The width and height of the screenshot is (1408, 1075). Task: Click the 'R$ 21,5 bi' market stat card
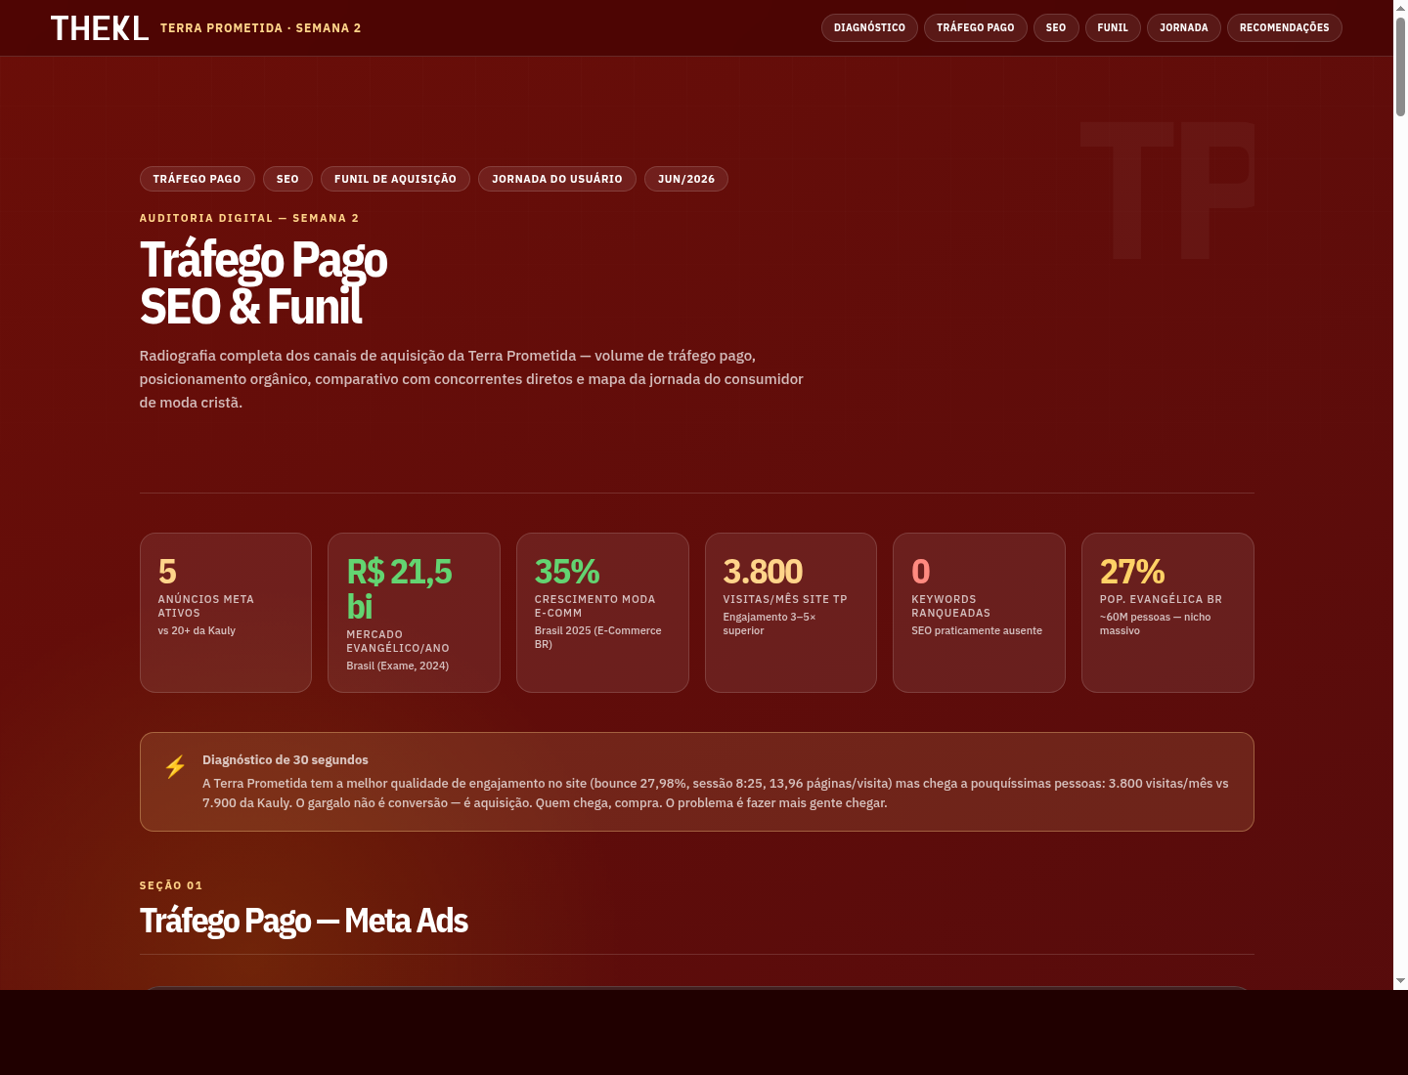click(x=414, y=613)
